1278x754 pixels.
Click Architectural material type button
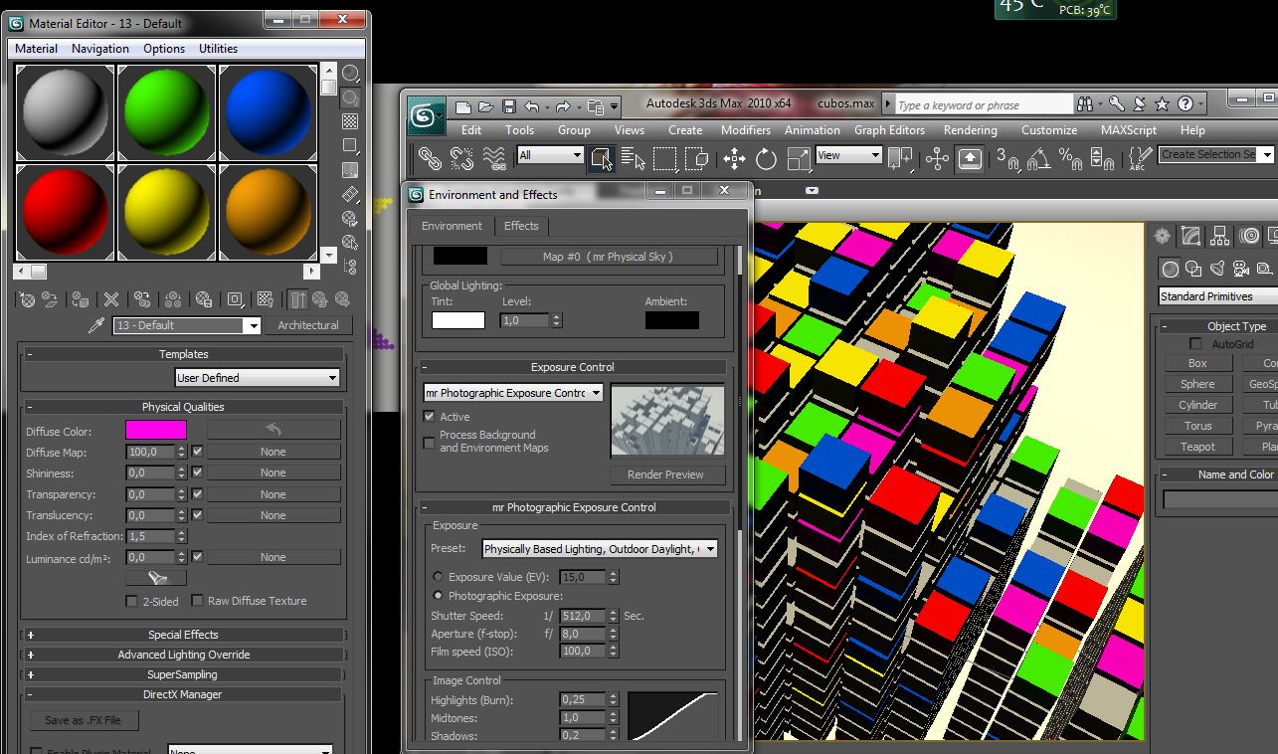pyautogui.click(x=308, y=325)
